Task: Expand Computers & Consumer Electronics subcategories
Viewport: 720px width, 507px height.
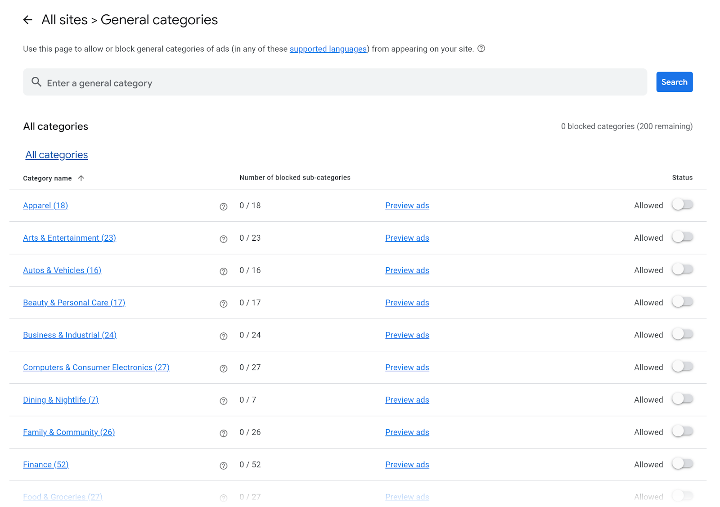Action: click(x=96, y=367)
